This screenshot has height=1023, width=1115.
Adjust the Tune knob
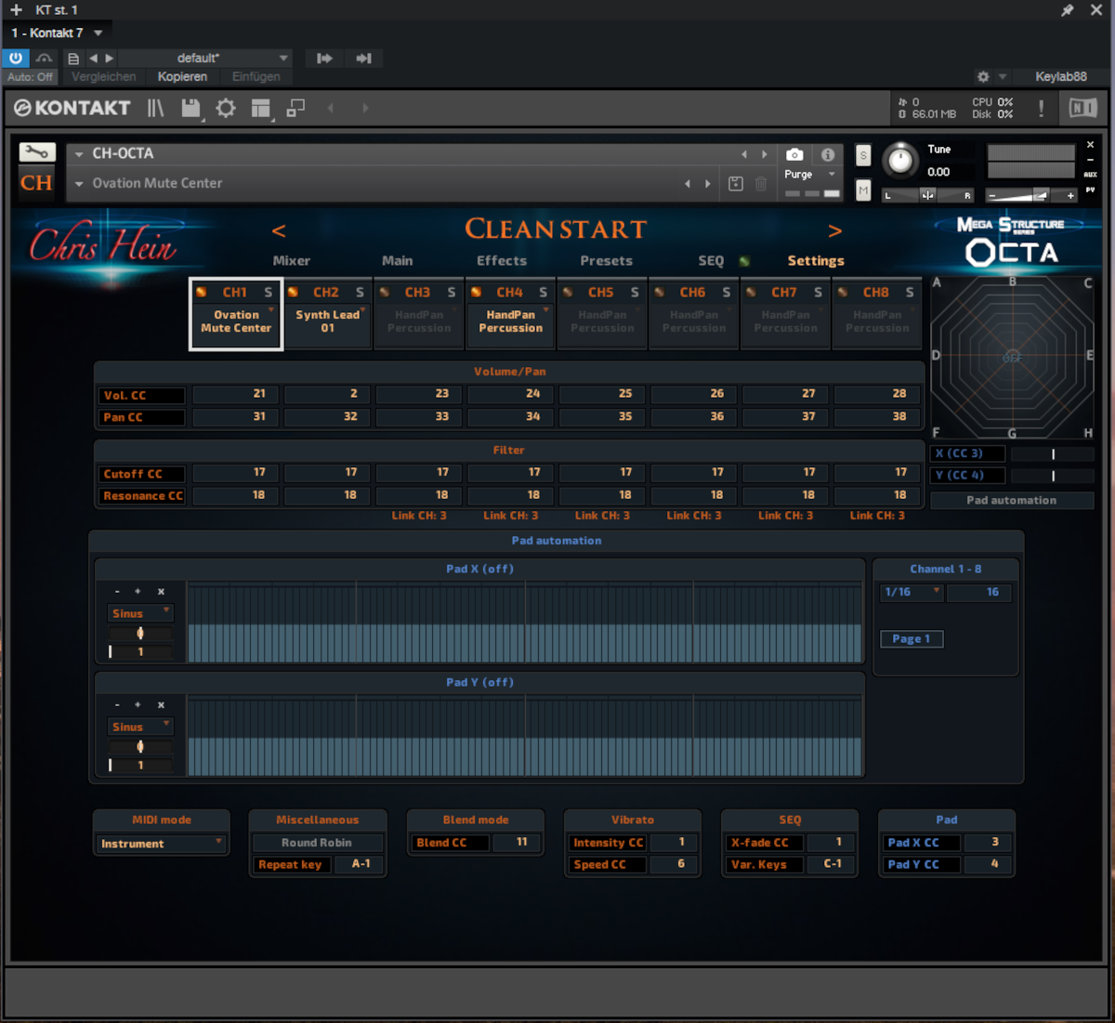tap(899, 161)
